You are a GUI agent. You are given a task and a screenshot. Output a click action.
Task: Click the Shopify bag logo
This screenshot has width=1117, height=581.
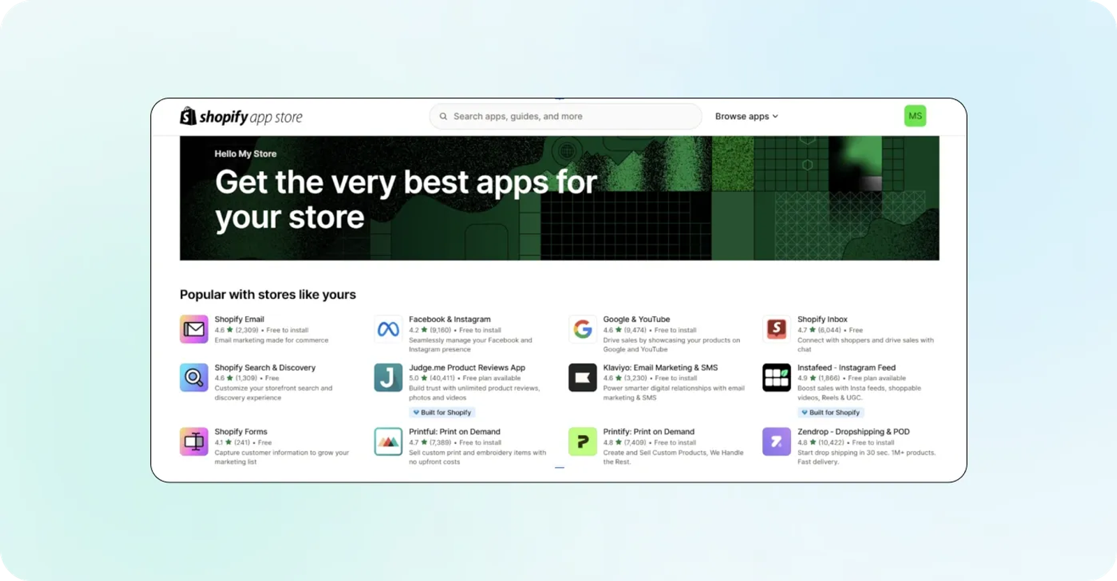pos(188,116)
